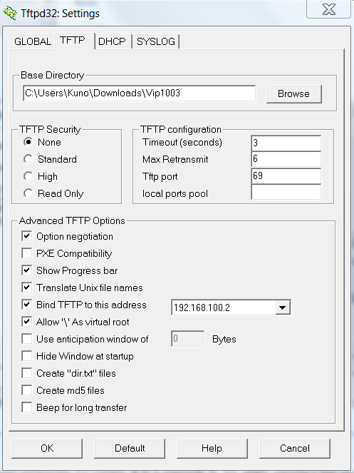Select the High security radio button
This screenshot has width=354, height=473.
[x=28, y=176]
